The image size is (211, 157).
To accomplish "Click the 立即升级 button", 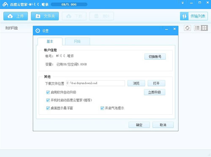I will point(154,92).
